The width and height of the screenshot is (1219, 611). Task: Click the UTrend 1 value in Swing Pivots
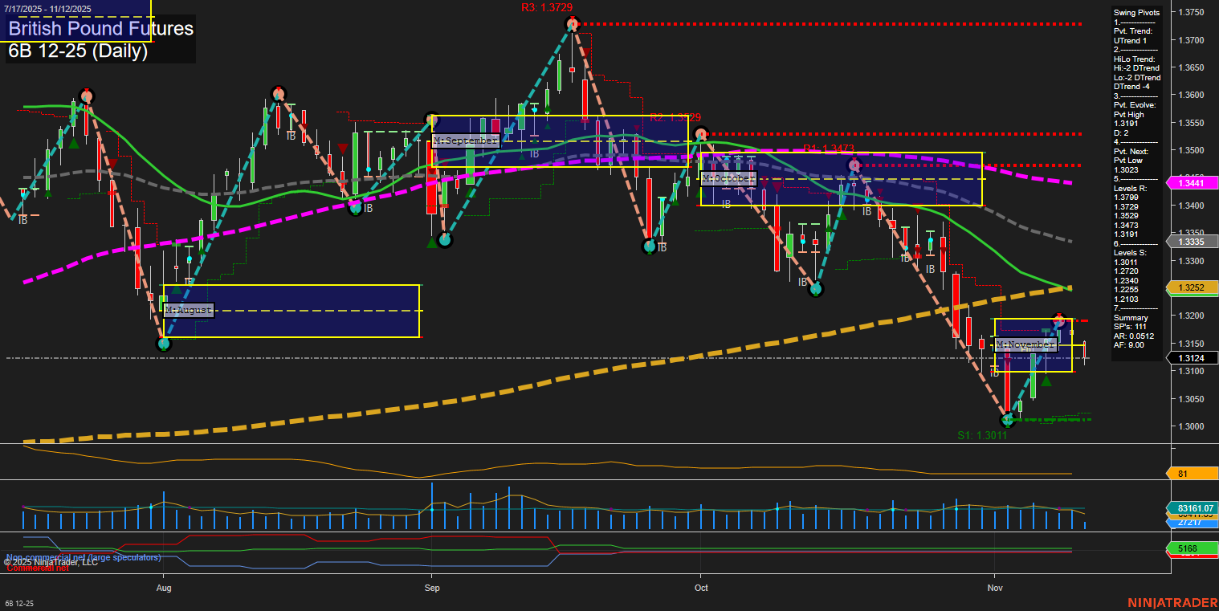(1131, 40)
